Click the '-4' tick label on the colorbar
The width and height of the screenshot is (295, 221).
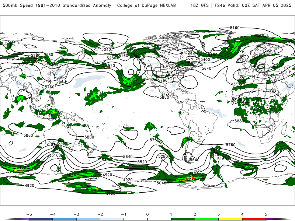(53, 214)
